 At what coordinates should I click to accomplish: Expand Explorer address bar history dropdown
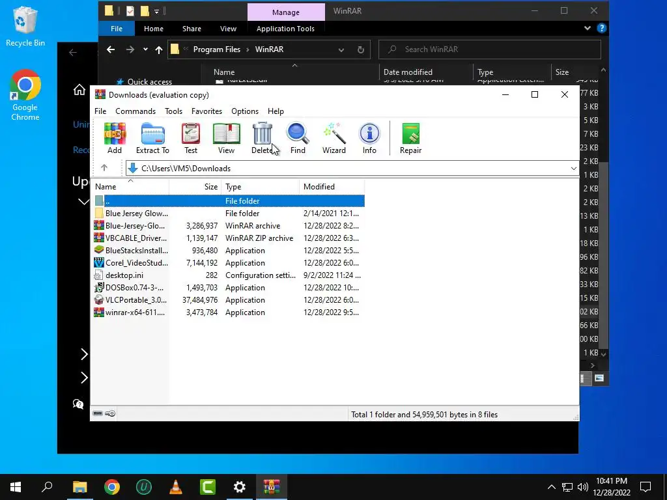click(x=341, y=49)
